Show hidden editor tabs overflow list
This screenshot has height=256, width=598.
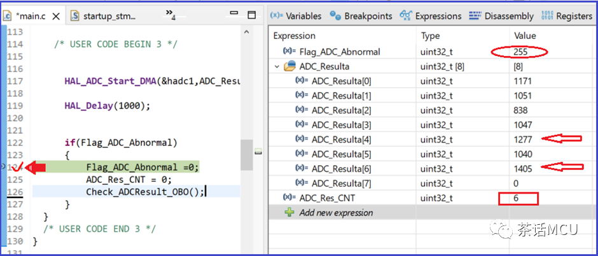[x=171, y=14]
